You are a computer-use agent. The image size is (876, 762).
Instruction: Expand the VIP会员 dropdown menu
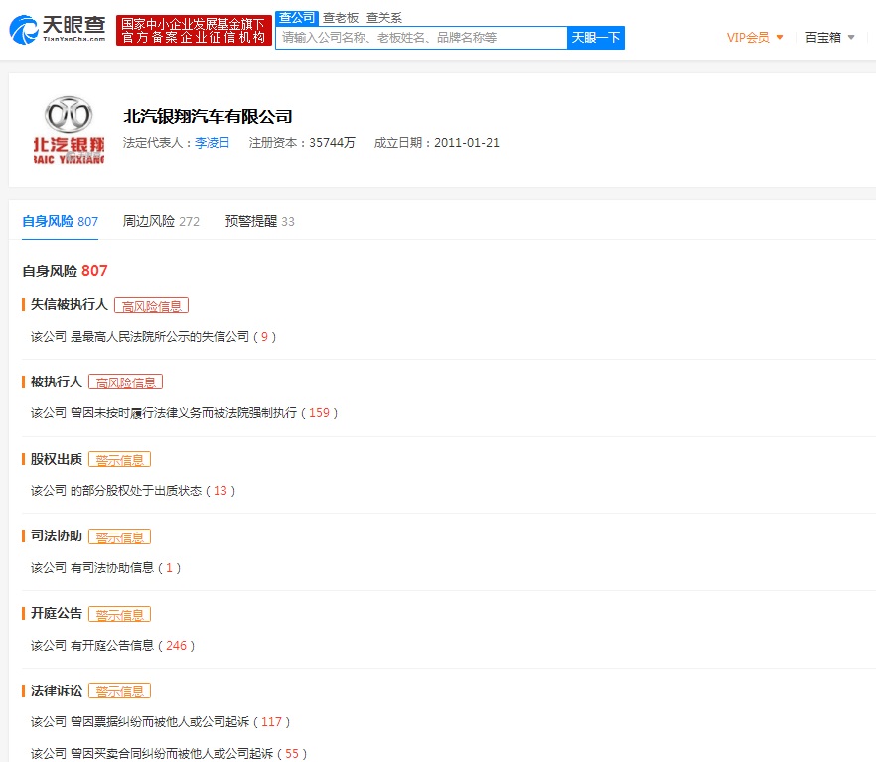(755, 38)
